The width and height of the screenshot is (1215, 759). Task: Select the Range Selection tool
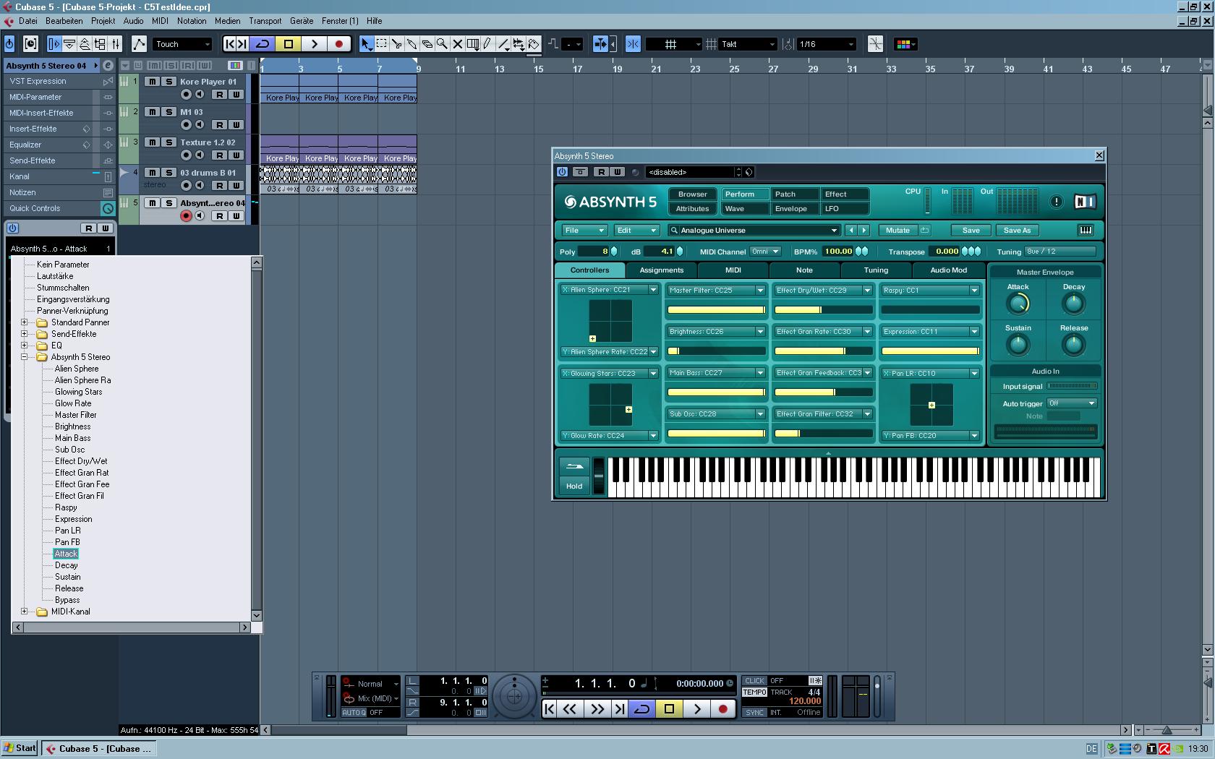381,44
